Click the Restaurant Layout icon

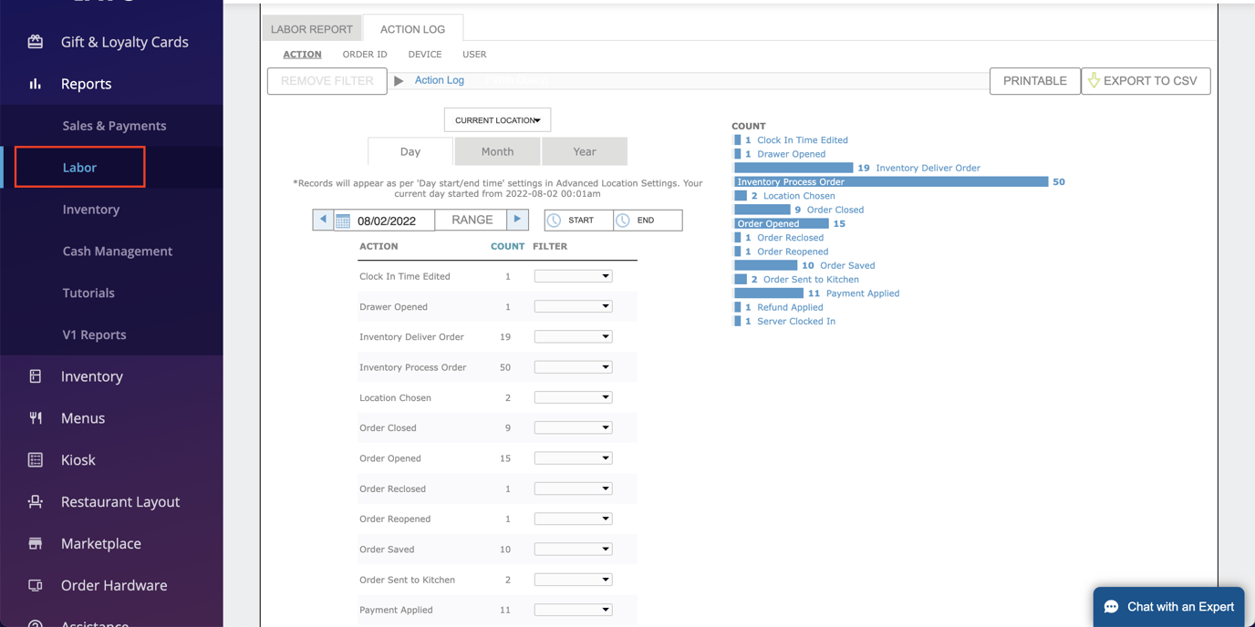click(x=36, y=502)
